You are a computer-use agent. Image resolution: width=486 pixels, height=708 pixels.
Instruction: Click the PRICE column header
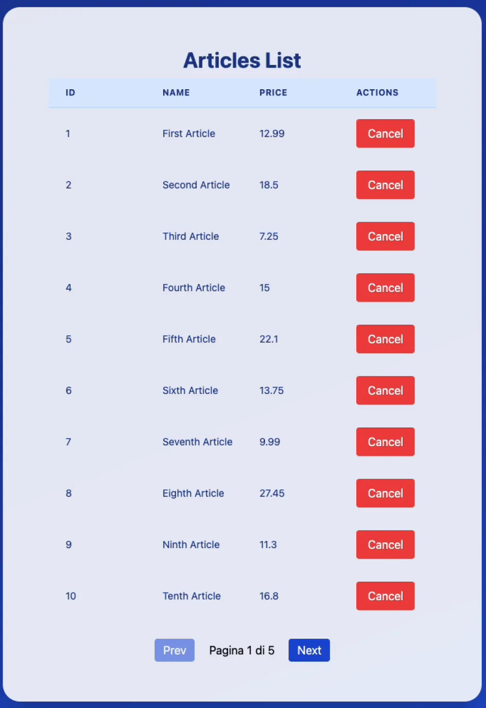(273, 93)
